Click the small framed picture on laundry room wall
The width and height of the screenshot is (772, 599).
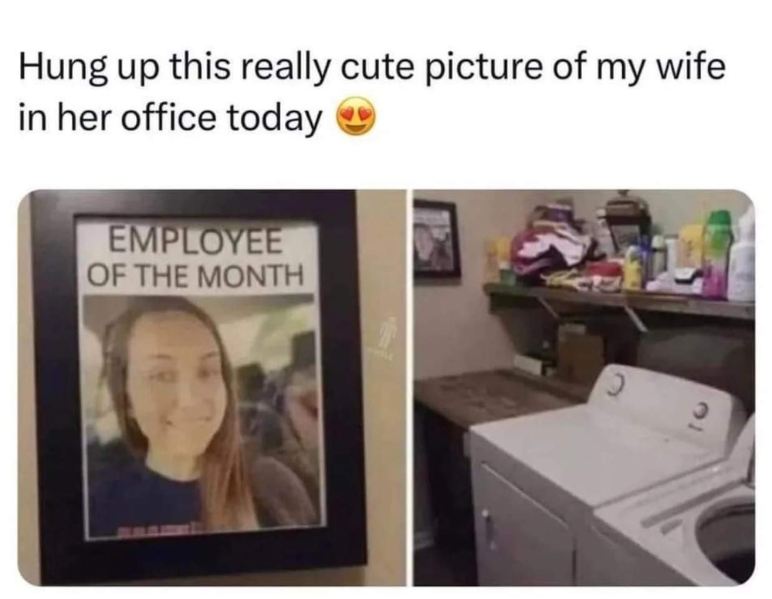(x=436, y=239)
